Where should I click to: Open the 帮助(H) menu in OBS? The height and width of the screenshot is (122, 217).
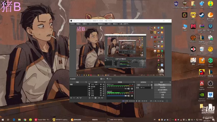point(115,24)
